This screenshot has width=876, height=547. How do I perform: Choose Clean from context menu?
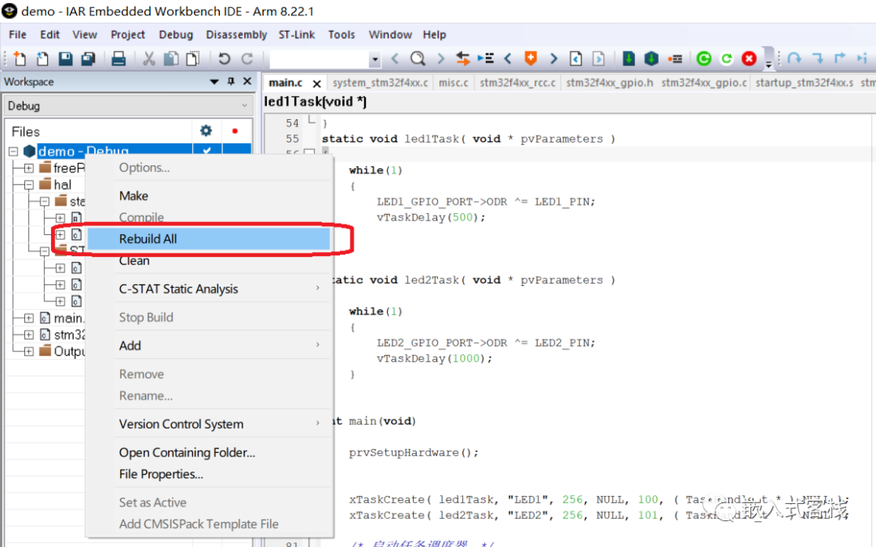click(209, 261)
